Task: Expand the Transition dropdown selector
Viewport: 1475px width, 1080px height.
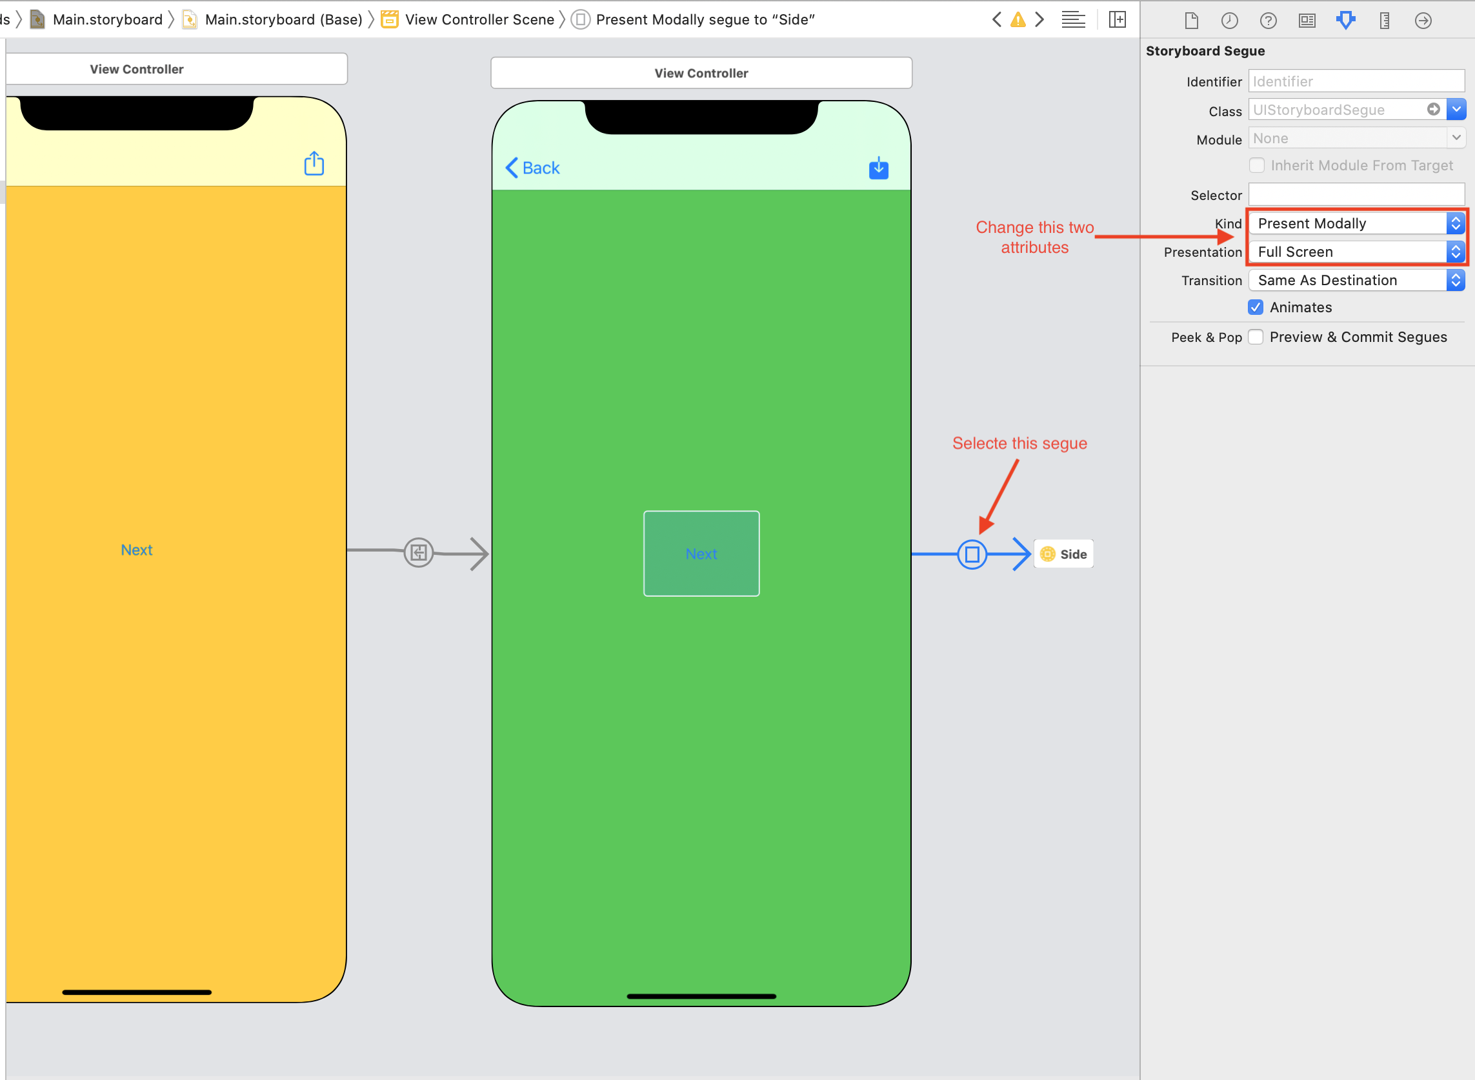Action: pyautogui.click(x=1457, y=279)
